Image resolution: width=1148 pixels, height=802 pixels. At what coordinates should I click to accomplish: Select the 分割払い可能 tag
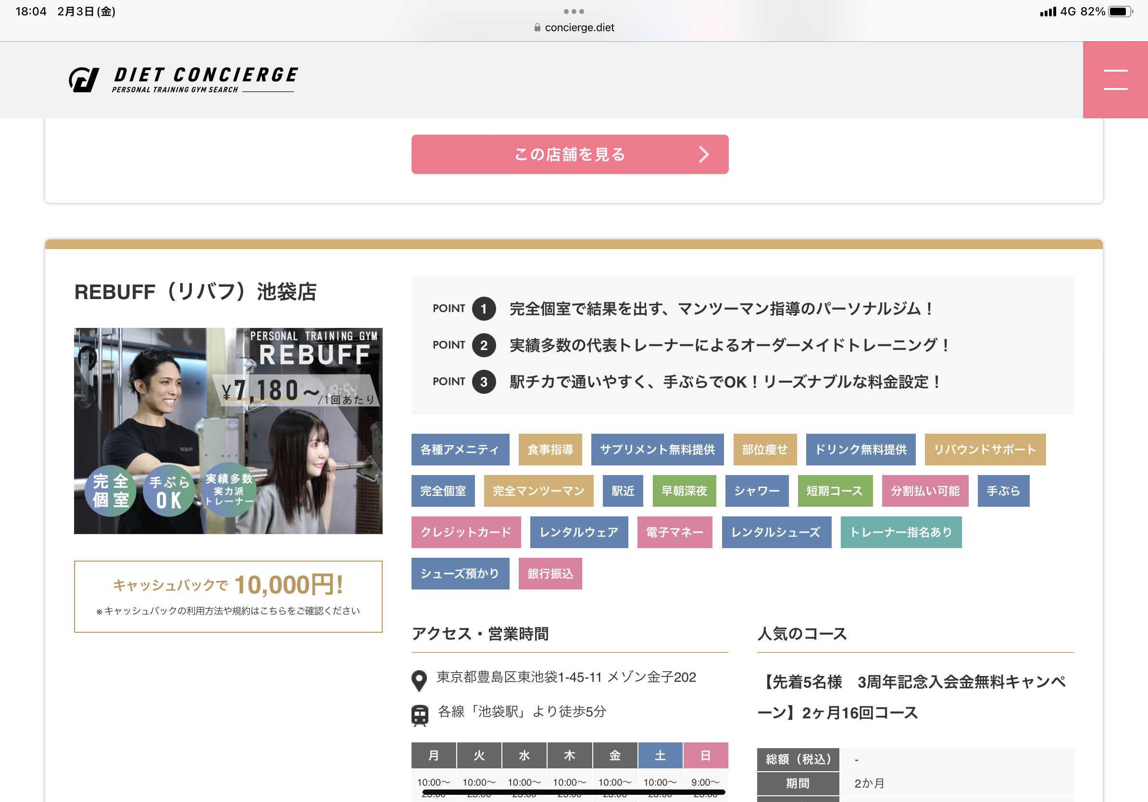pyautogui.click(x=925, y=491)
